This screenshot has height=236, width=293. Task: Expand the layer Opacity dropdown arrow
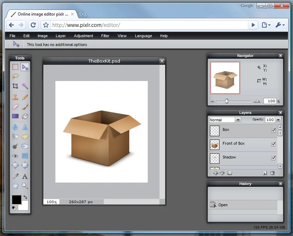coord(278,120)
